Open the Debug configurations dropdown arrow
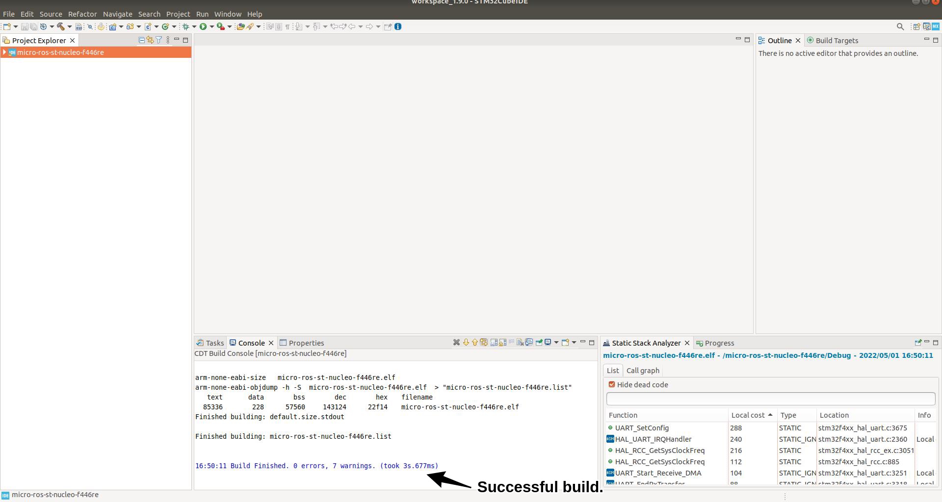Screen dimensions: 942x502 point(194,27)
